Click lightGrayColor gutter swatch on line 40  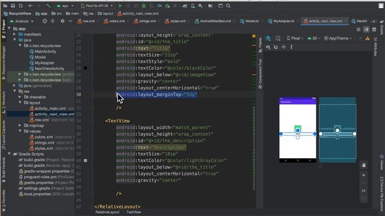85,160
